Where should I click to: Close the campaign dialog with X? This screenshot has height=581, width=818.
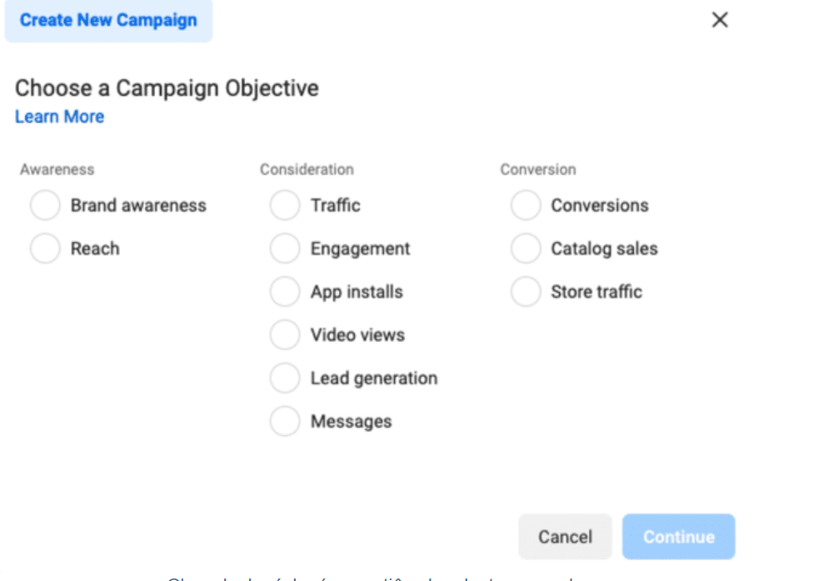click(x=720, y=20)
